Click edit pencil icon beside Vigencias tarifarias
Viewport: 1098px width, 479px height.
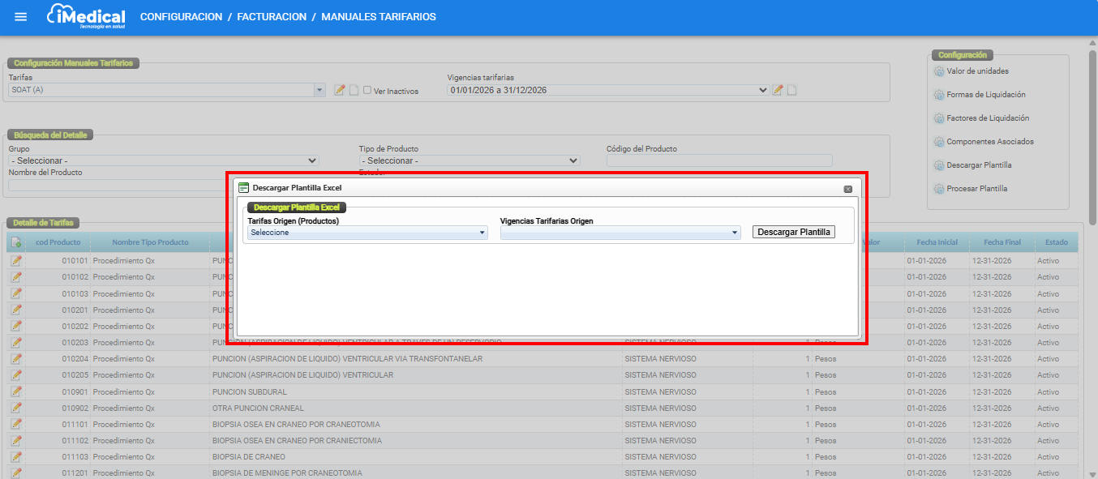pos(778,90)
